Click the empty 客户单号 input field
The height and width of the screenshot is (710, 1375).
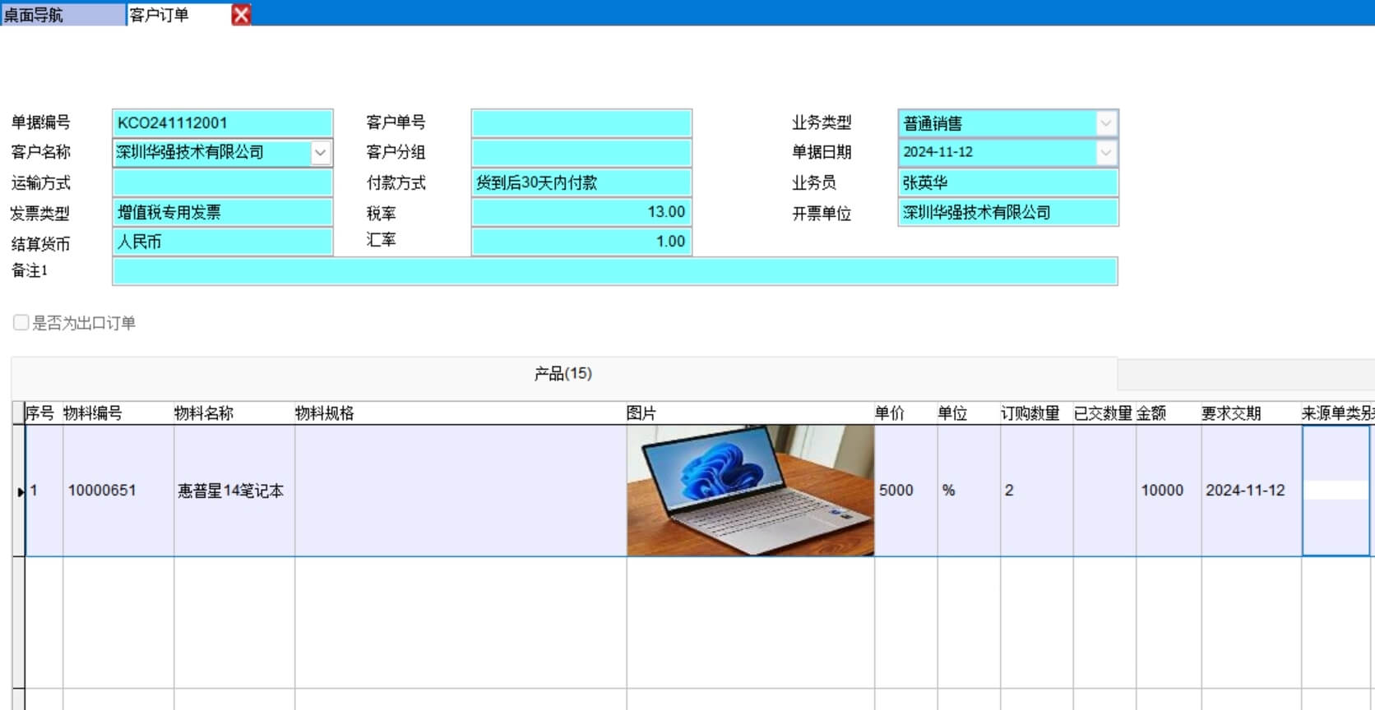(x=581, y=123)
